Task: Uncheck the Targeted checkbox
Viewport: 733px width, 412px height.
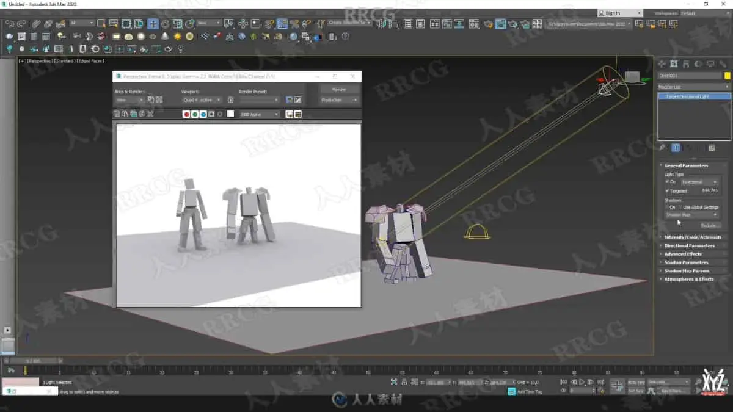Action: coord(667,191)
